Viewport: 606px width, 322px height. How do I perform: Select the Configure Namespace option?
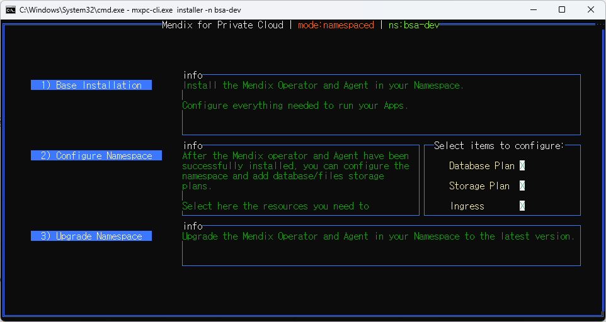pos(96,155)
